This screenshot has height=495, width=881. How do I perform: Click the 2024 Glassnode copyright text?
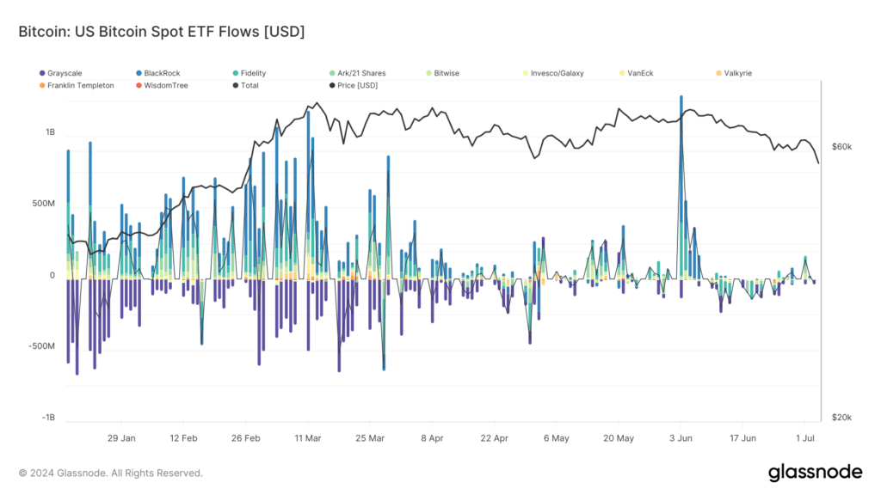pyautogui.click(x=111, y=474)
